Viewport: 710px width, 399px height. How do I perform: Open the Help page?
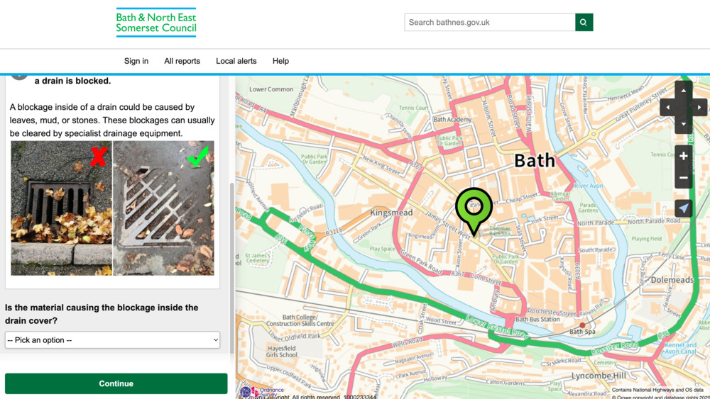coord(280,61)
